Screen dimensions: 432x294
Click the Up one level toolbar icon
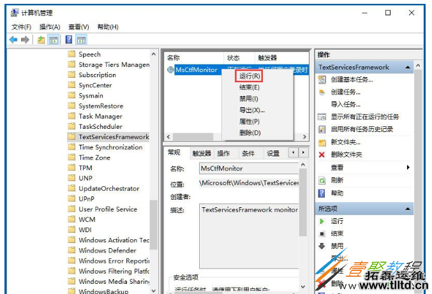pos(41,40)
